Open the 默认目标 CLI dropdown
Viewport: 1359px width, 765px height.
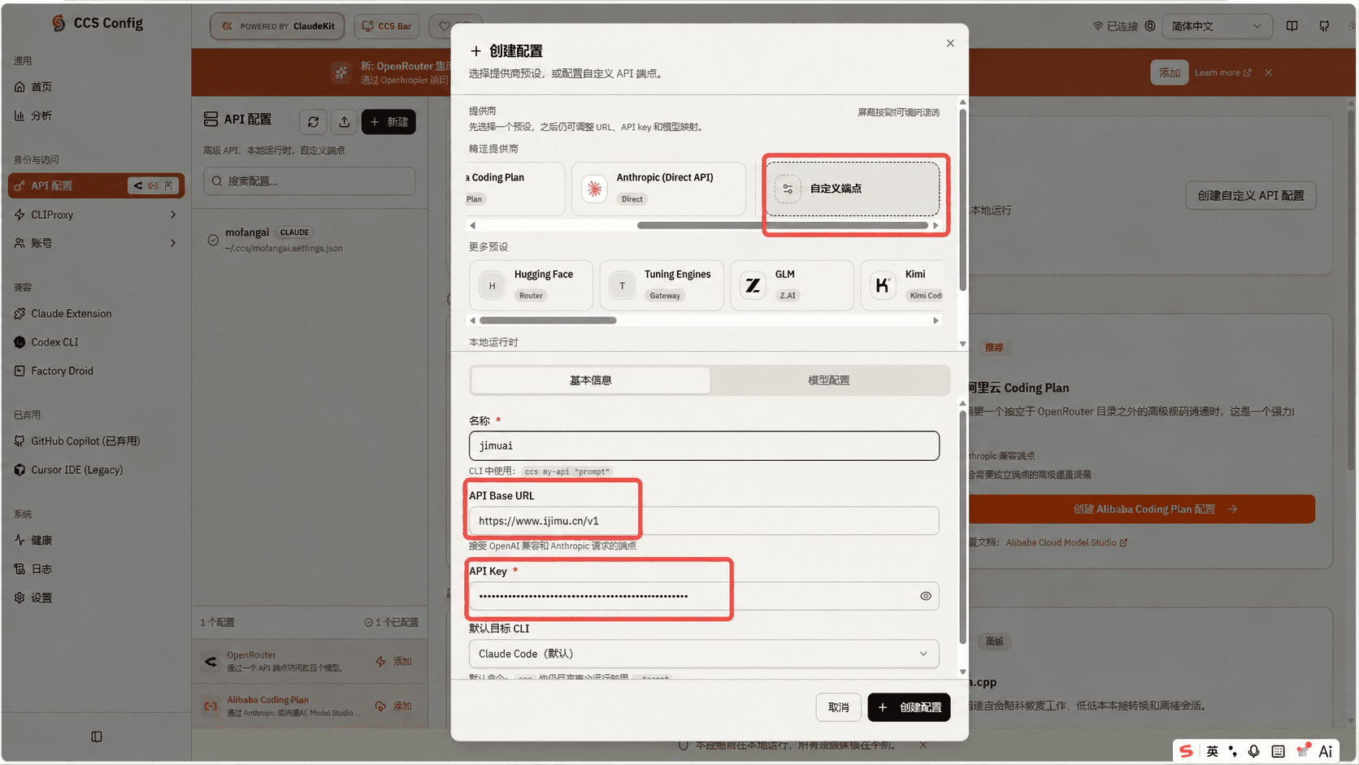pos(704,654)
